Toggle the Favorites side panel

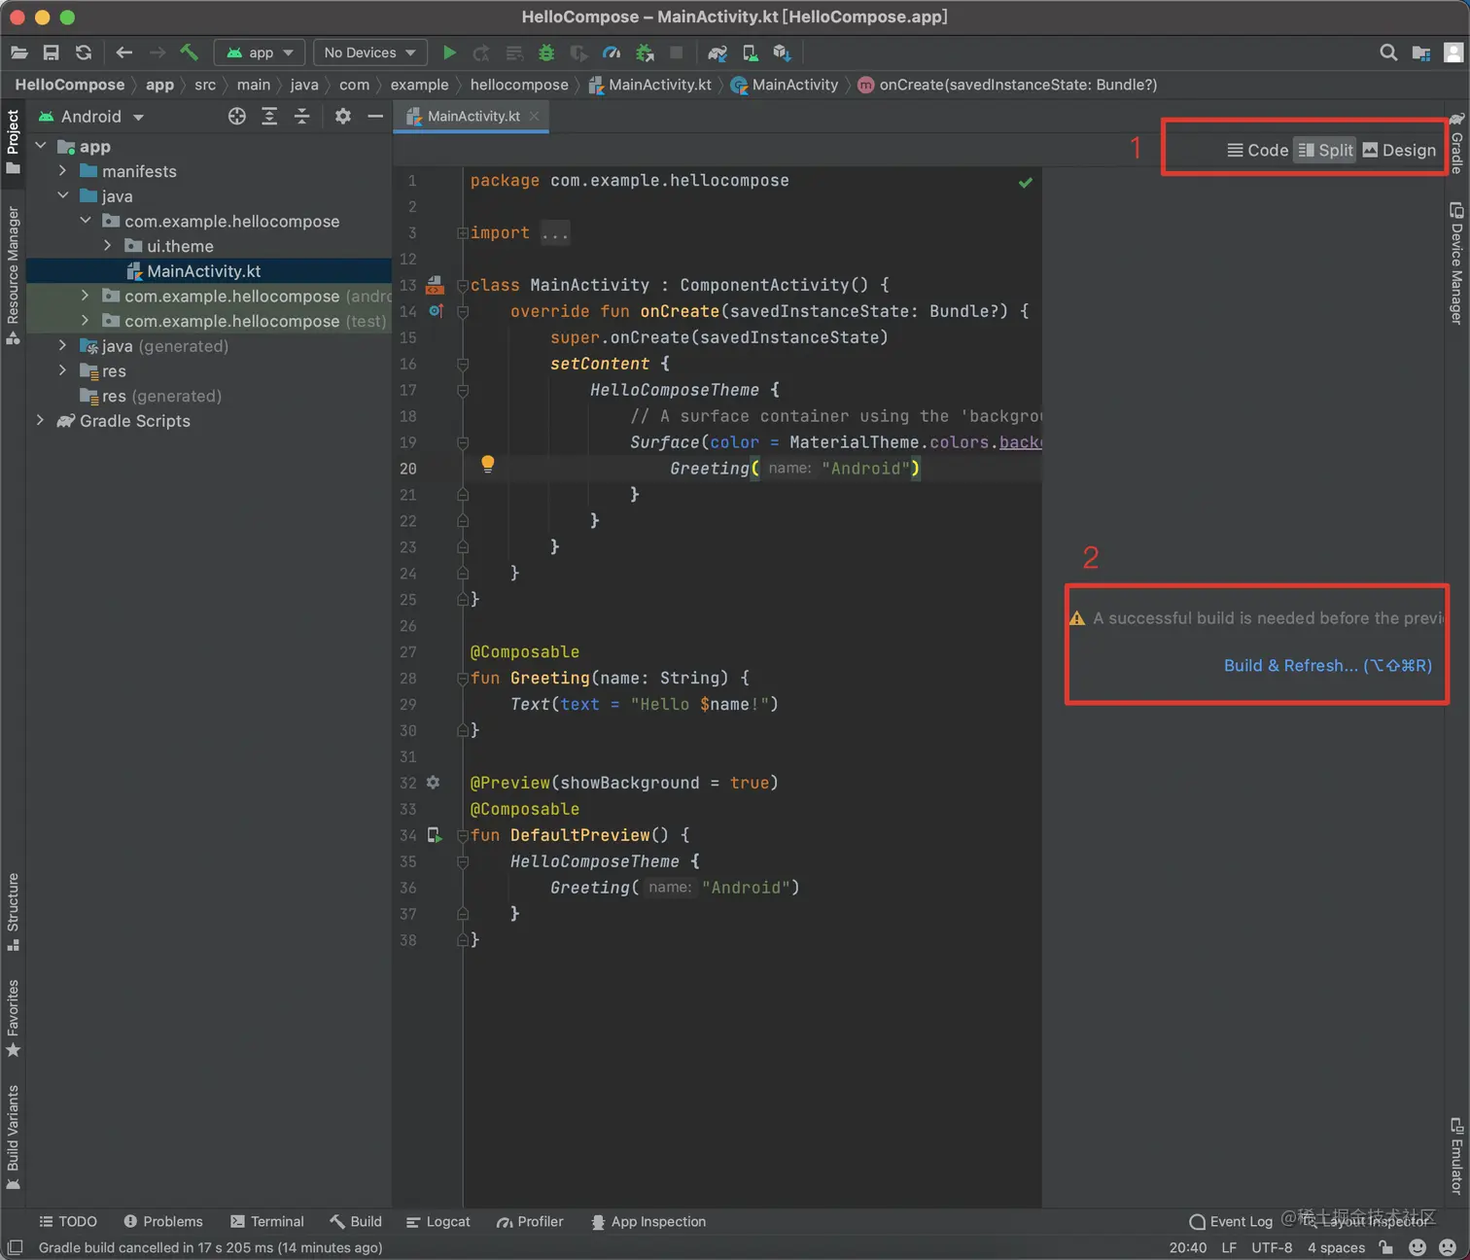(x=13, y=1018)
